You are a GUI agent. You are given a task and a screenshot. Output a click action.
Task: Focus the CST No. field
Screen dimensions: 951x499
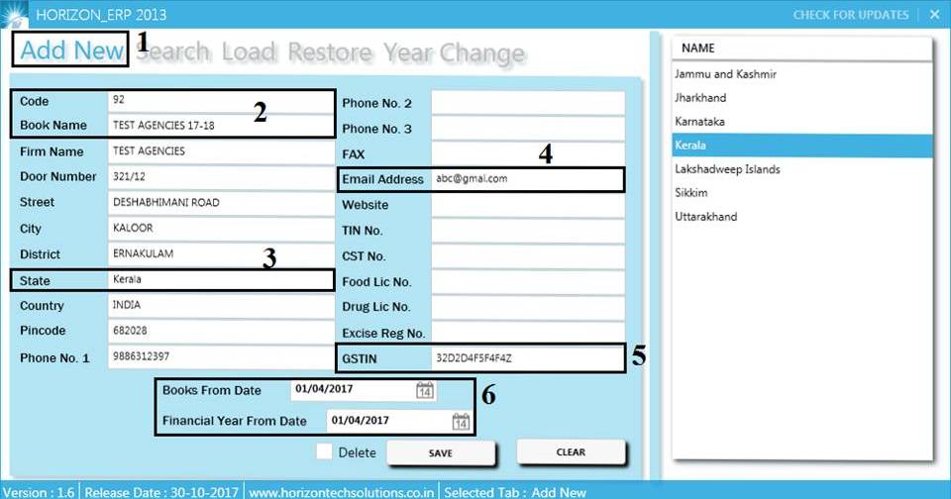tap(528, 256)
